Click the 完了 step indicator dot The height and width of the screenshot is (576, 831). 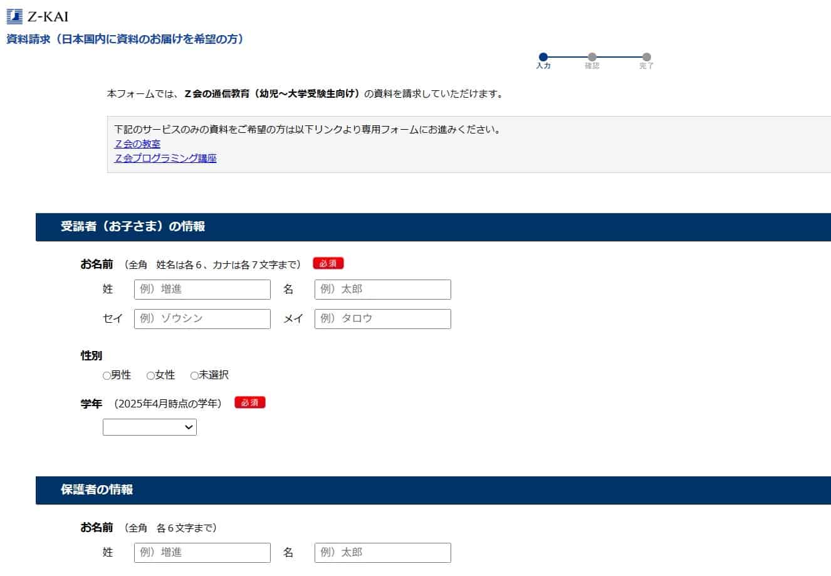(x=647, y=57)
